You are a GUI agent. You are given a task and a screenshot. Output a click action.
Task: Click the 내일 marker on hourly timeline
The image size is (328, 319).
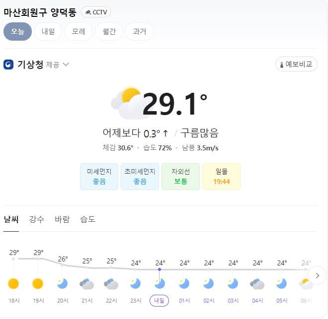point(159,301)
